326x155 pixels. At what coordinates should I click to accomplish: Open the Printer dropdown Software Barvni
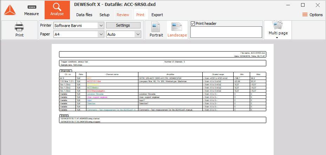tap(79, 26)
